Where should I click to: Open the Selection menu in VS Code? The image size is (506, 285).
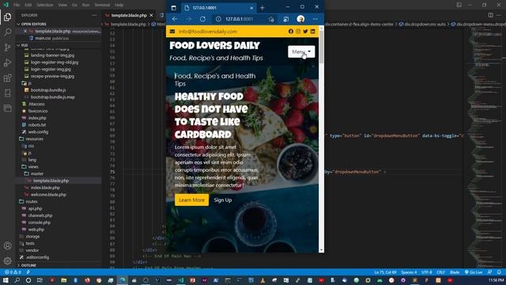(x=45, y=5)
